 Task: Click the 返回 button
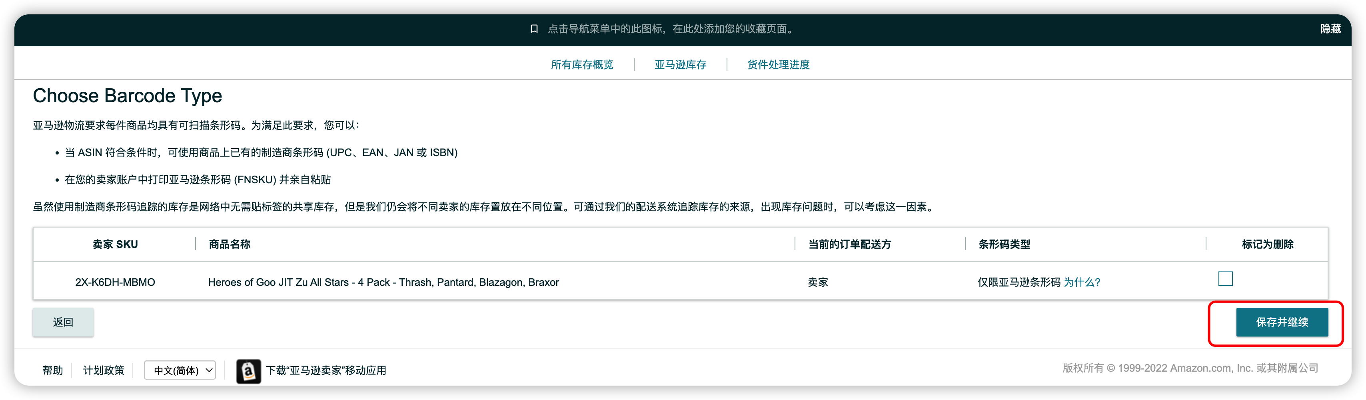coord(63,322)
